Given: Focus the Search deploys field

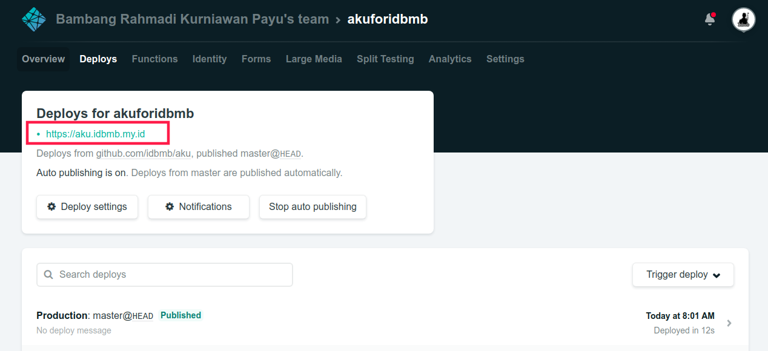Looking at the screenshot, I should click(165, 275).
